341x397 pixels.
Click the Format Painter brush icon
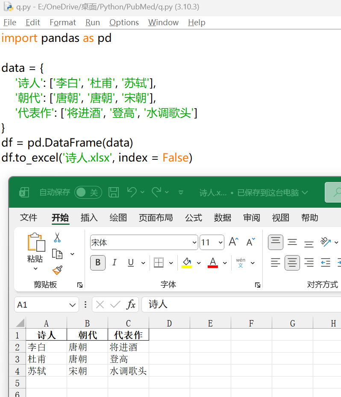coord(57,270)
